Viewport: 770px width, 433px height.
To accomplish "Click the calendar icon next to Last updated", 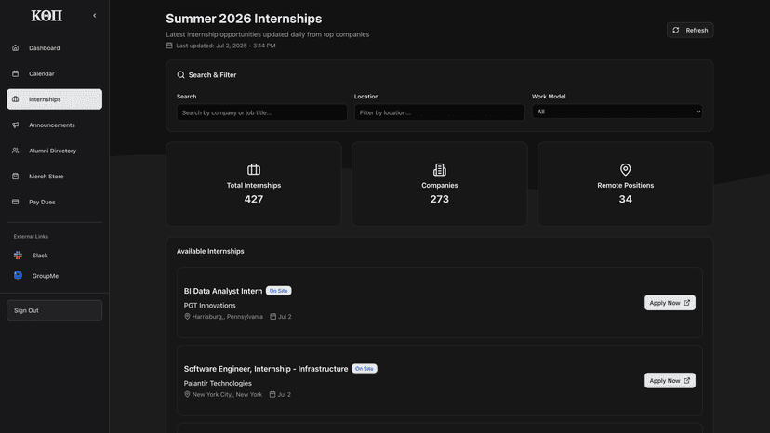I will pyautogui.click(x=169, y=46).
